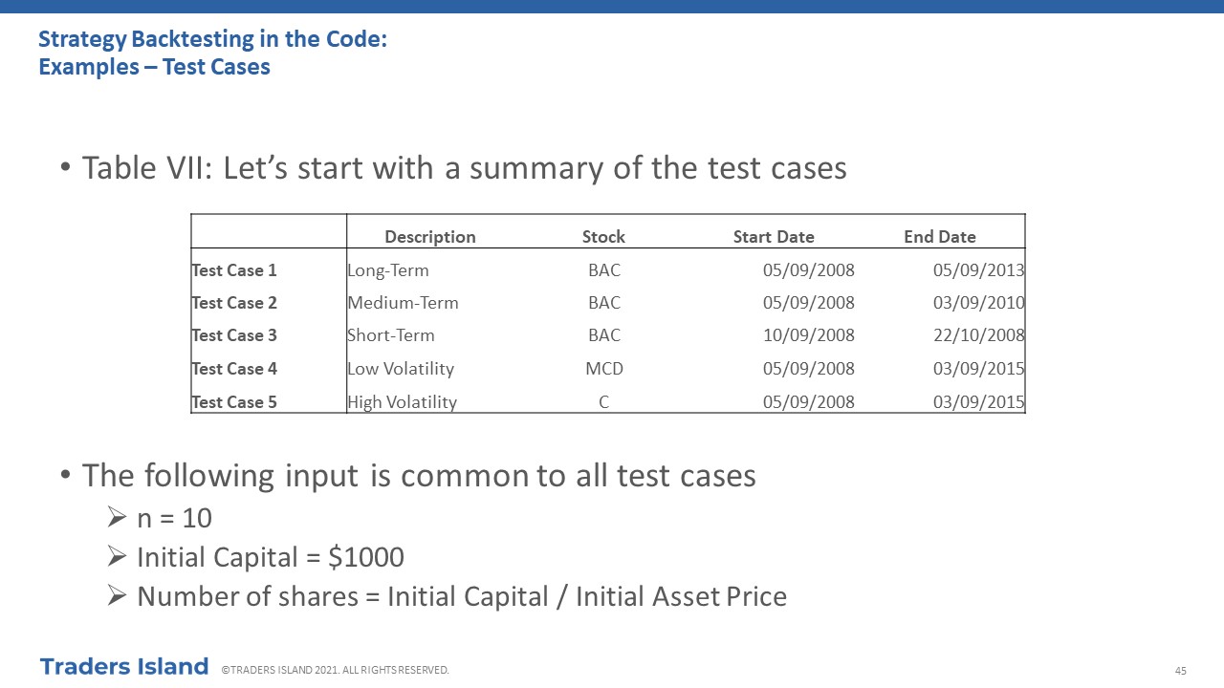Click the arrow bullet beside Initial Capital
This screenshot has width=1224, height=688.
pyautogui.click(x=117, y=557)
